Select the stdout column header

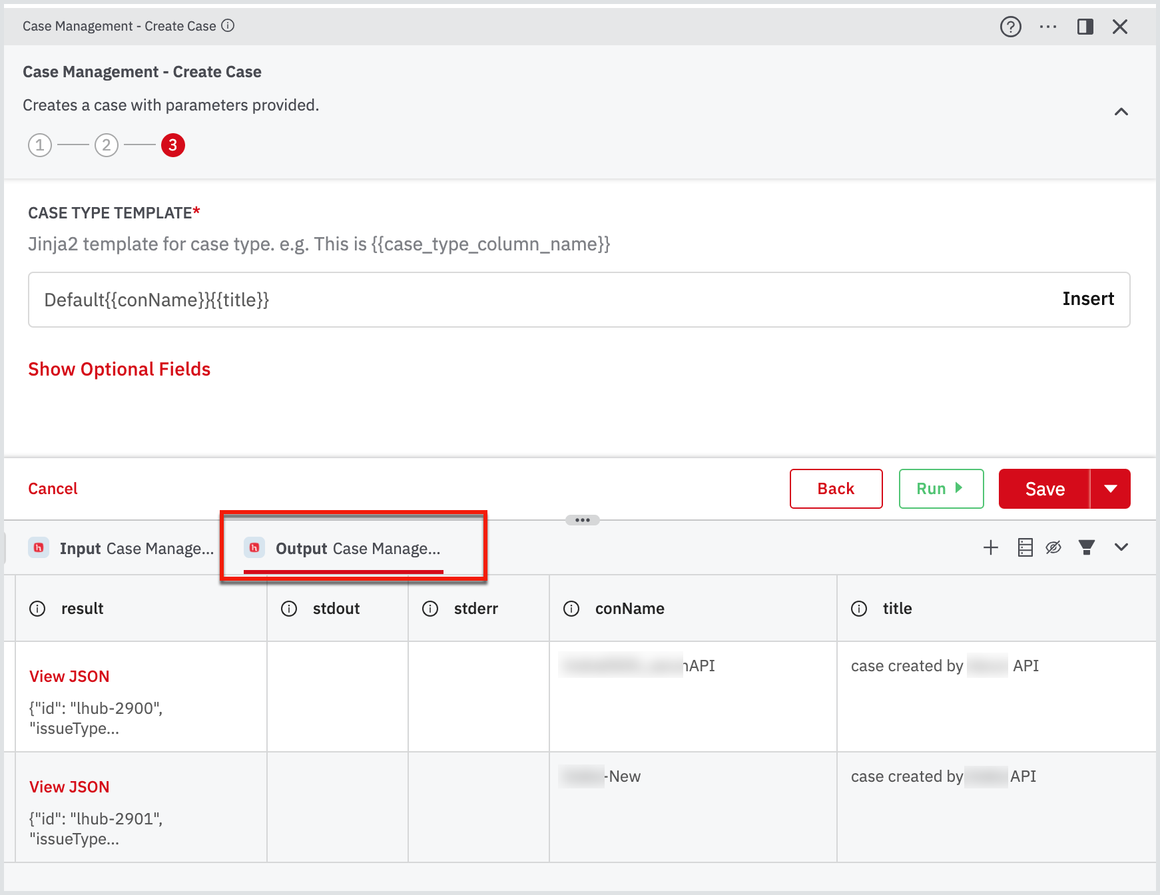pos(338,609)
